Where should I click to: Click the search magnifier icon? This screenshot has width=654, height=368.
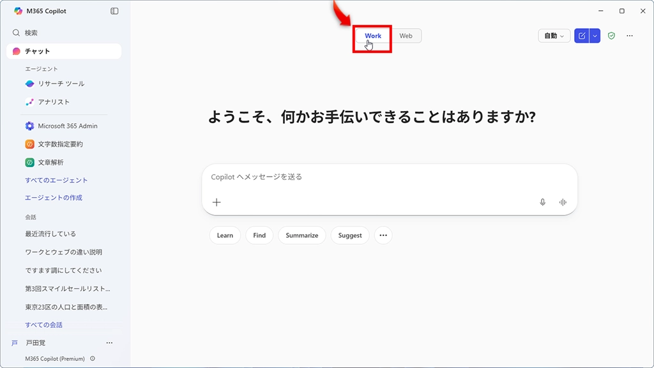16,33
